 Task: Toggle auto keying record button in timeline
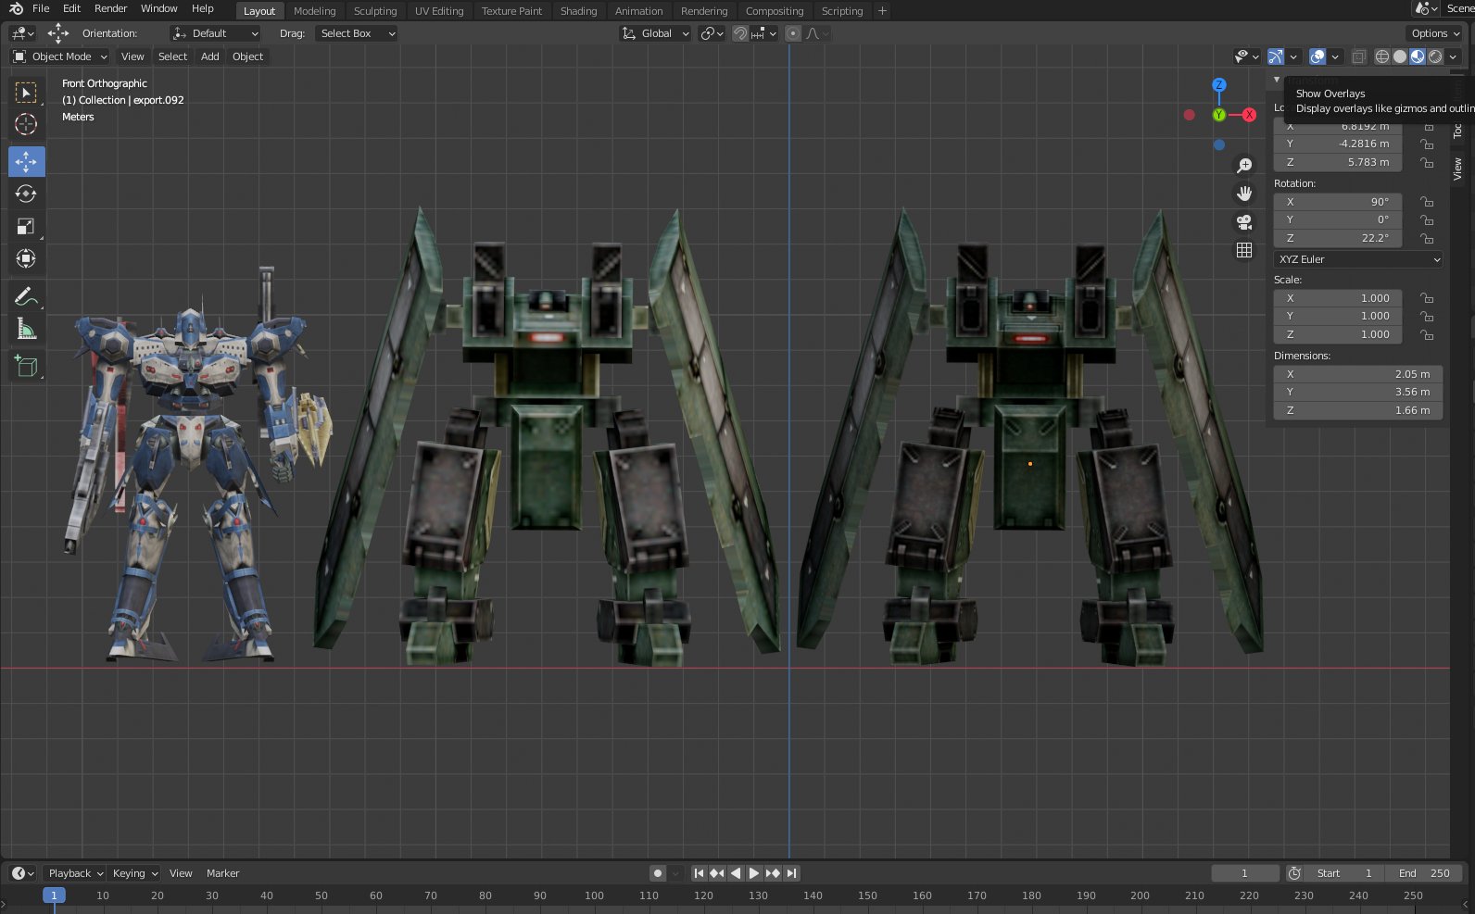[x=657, y=873]
